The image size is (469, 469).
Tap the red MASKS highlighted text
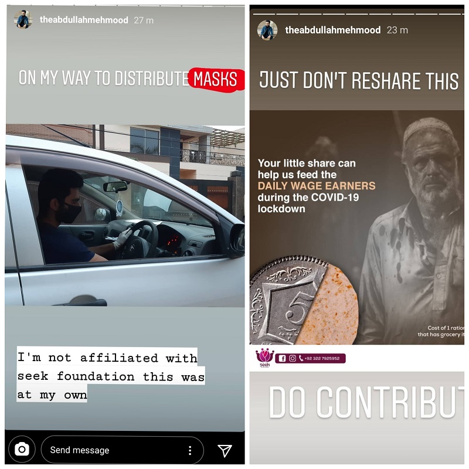[x=215, y=79]
